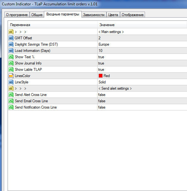The height and width of the screenshot is (191, 187).
Task: Select the LinesColor variable name
Action: 23,76
